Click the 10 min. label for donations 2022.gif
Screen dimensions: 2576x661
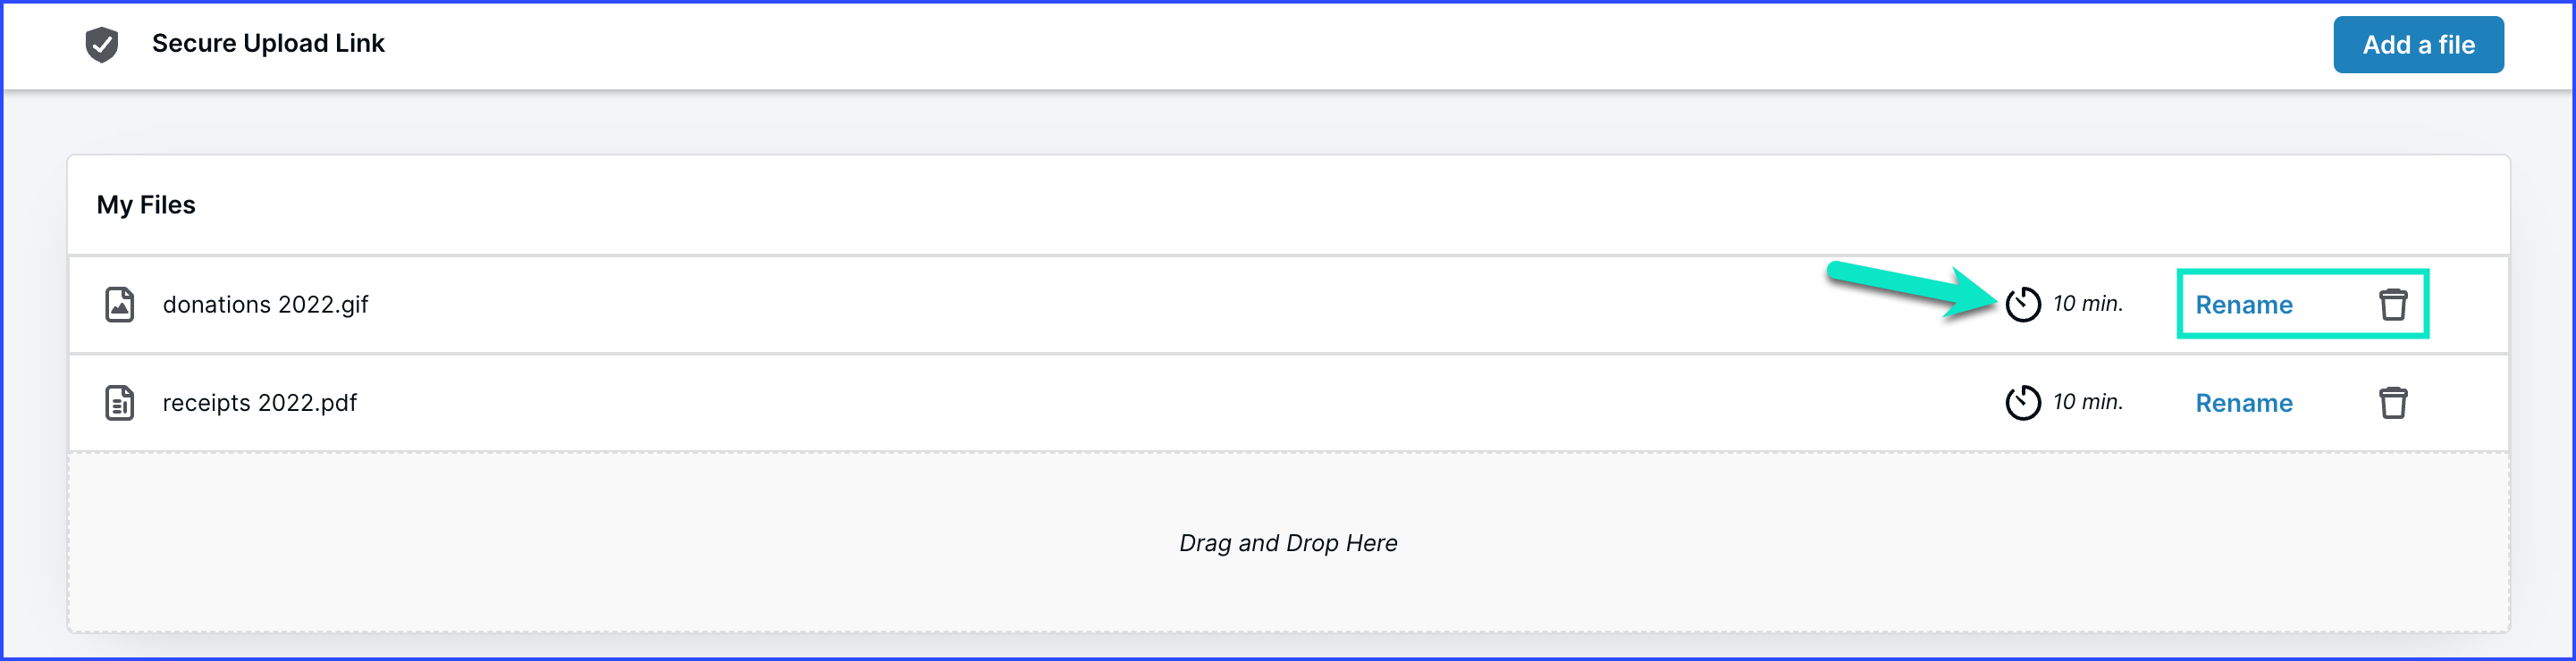click(x=2087, y=303)
